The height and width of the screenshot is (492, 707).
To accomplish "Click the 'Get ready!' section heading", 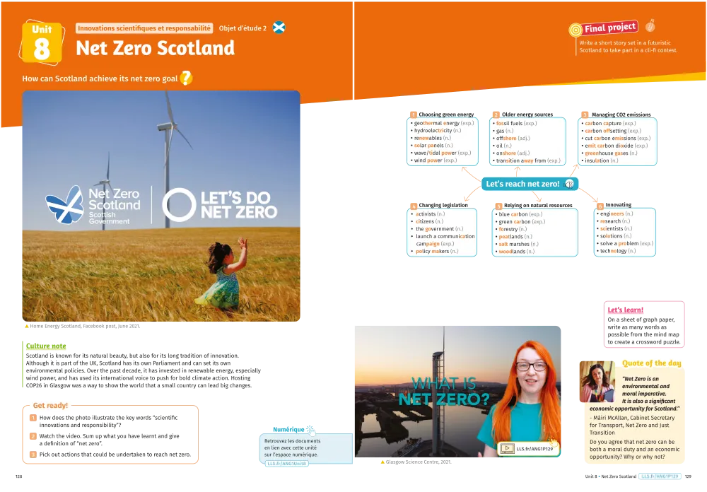I will pyautogui.click(x=50, y=406).
